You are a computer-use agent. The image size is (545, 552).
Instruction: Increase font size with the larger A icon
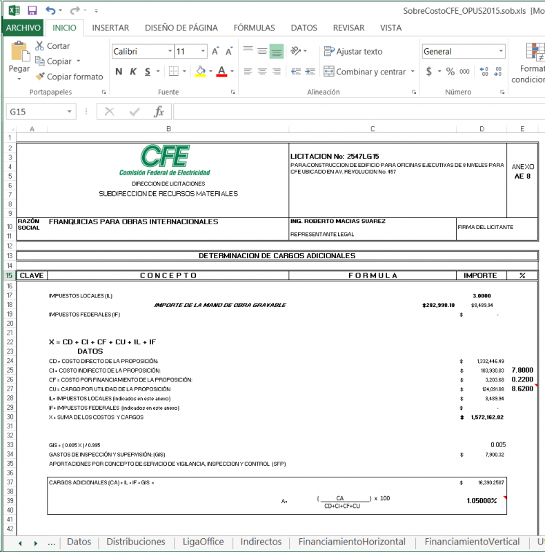point(216,52)
